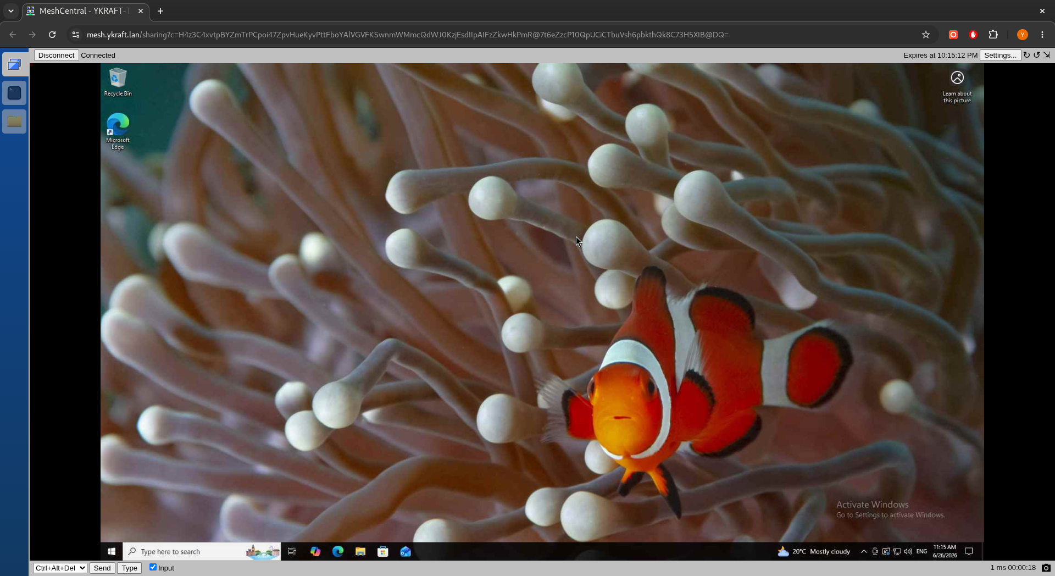Viewport: 1055px width, 576px height.
Task: Select the MeshCentral - YKRAFT tab
Action: tap(85, 11)
